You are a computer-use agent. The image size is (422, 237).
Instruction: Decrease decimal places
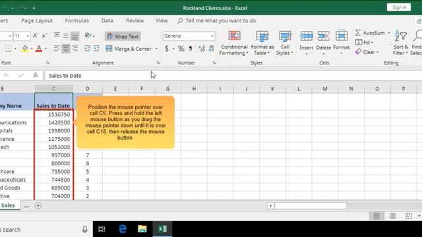click(211, 49)
